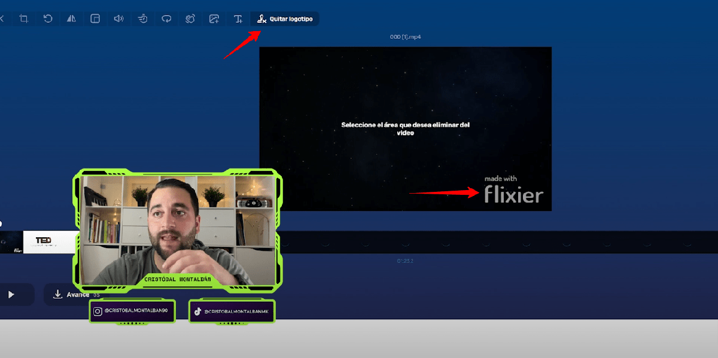Click the Avance download button
The image size is (718, 358).
coord(66,295)
